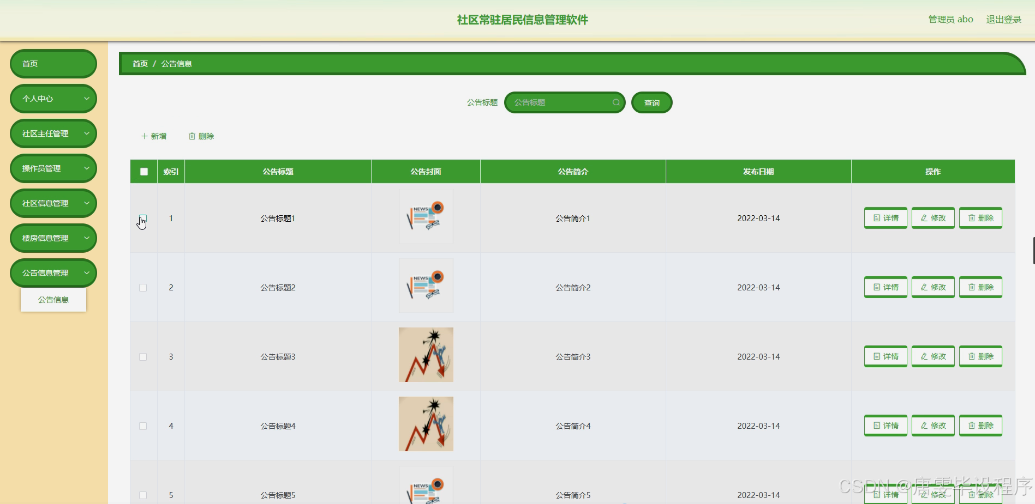The width and height of the screenshot is (1035, 504).
Task: Click 删除 button for row 公告标题4
Action: [980, 426]
